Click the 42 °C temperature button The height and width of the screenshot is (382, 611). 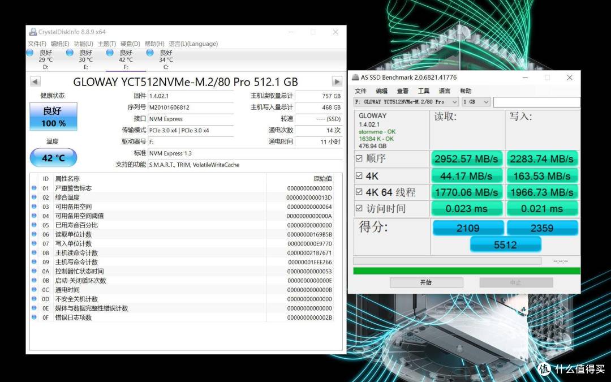(x=53, y=158)
